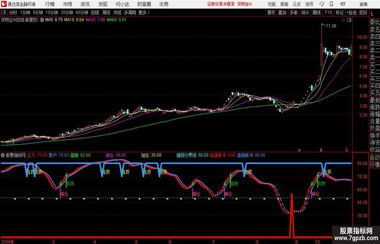Open the 资讯 menu
Screen dimensions: 380x244
(85, 4)
